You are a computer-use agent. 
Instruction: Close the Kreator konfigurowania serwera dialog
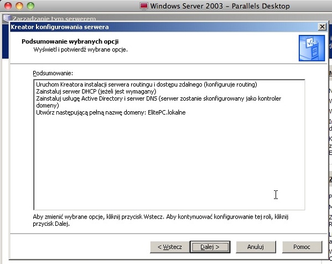pos(322,27)
